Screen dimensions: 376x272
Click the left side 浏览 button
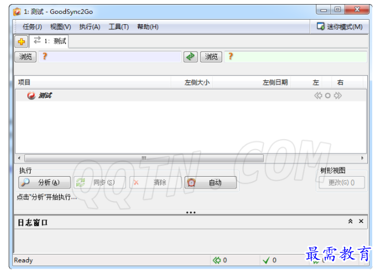click(25, 57)
